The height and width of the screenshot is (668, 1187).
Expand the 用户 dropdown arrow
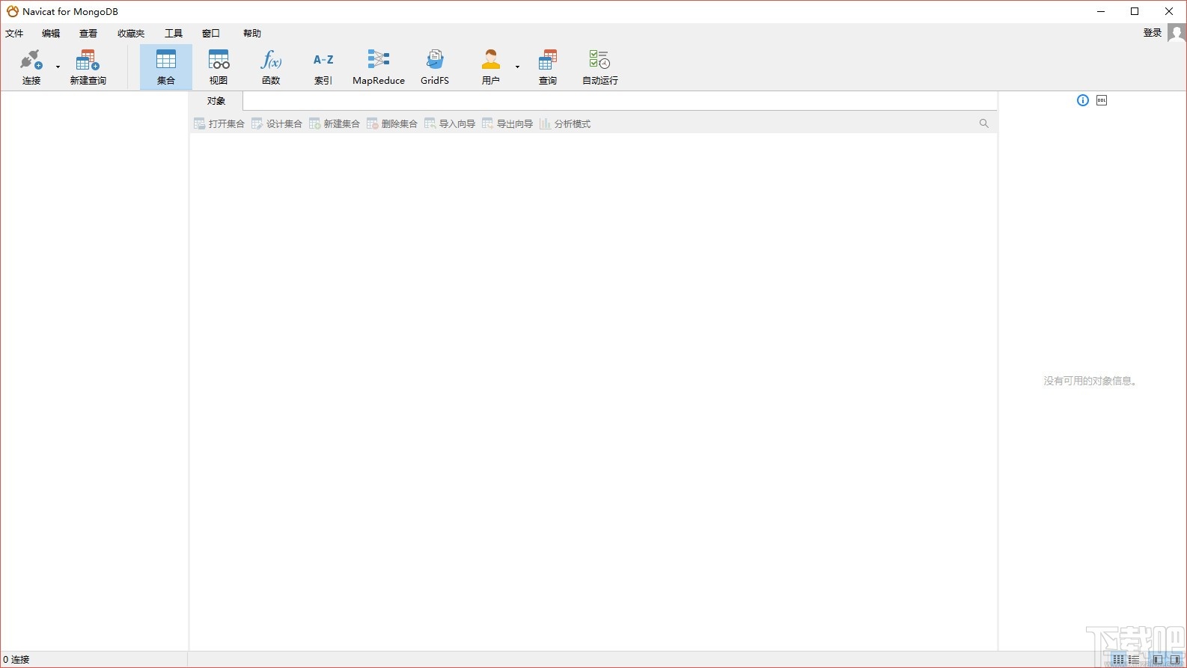(x=517, y=67)
